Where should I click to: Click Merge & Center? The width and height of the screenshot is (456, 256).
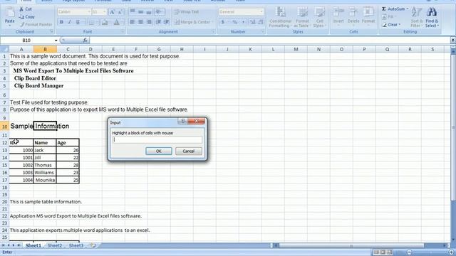pos(192,22)
